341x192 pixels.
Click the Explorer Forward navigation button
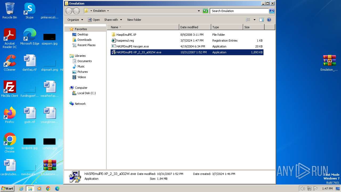click(x=76, y=11)
